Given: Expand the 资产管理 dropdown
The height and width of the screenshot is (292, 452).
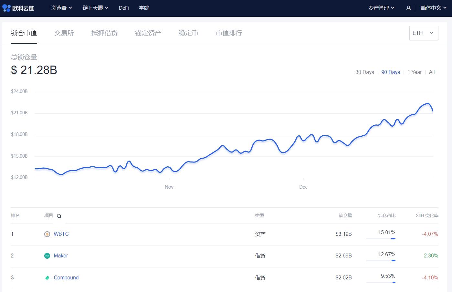Looking at the screenshot, I should (382, 8).
